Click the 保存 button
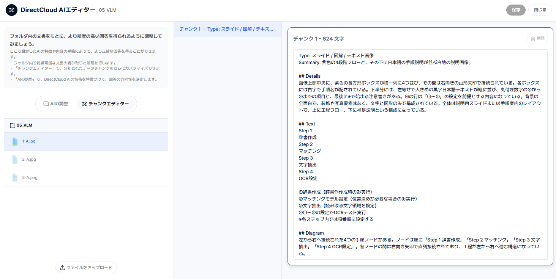This screenshot has height=279, width=556. click(x=516, y=10)
